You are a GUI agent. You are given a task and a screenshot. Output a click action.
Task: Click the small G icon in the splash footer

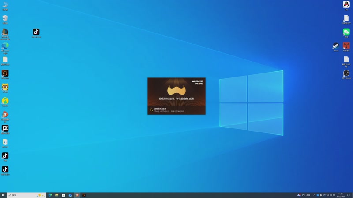[151, 110]
